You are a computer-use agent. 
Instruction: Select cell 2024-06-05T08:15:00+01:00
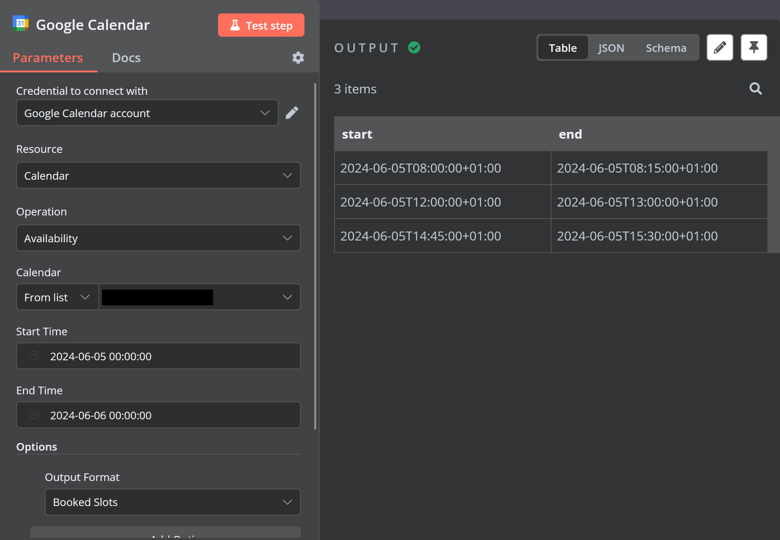pyautogui.click(x=660, y=168)
